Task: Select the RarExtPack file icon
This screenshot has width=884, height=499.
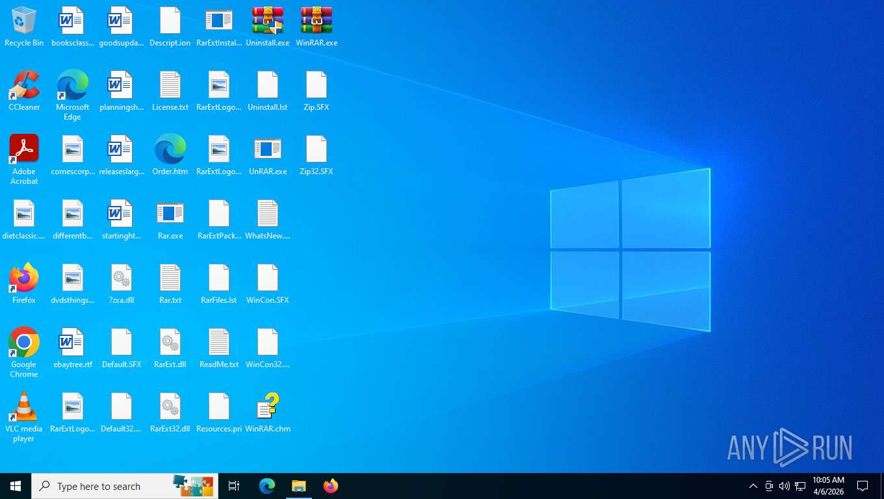Action: point(219,220)
